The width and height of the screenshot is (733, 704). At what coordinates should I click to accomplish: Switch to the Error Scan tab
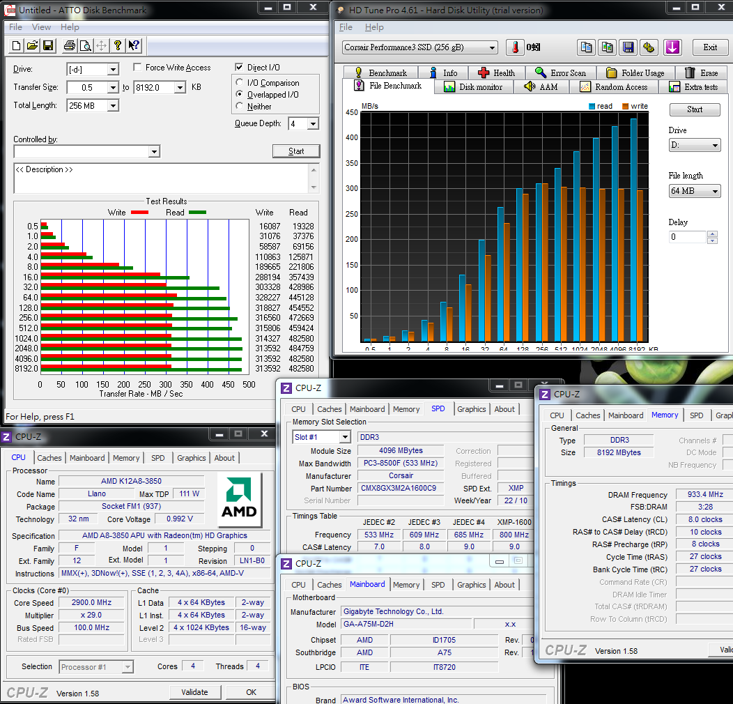(560, 72)
